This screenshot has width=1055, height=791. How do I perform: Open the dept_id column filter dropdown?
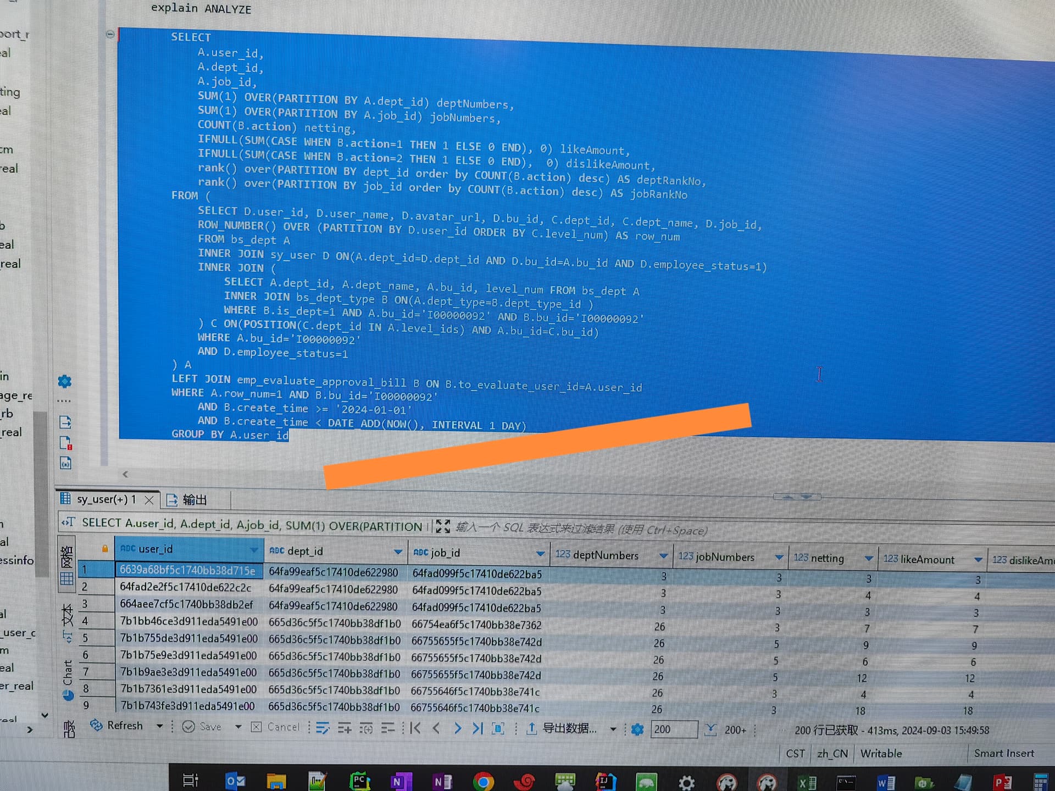(398, 552)
